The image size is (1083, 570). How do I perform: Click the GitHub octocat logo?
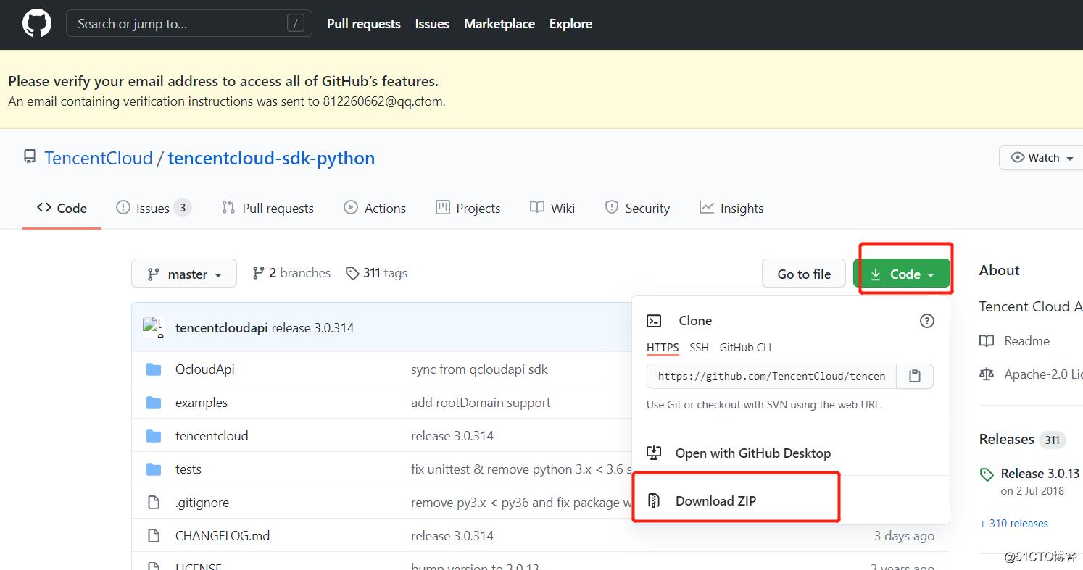click(37, 24)
